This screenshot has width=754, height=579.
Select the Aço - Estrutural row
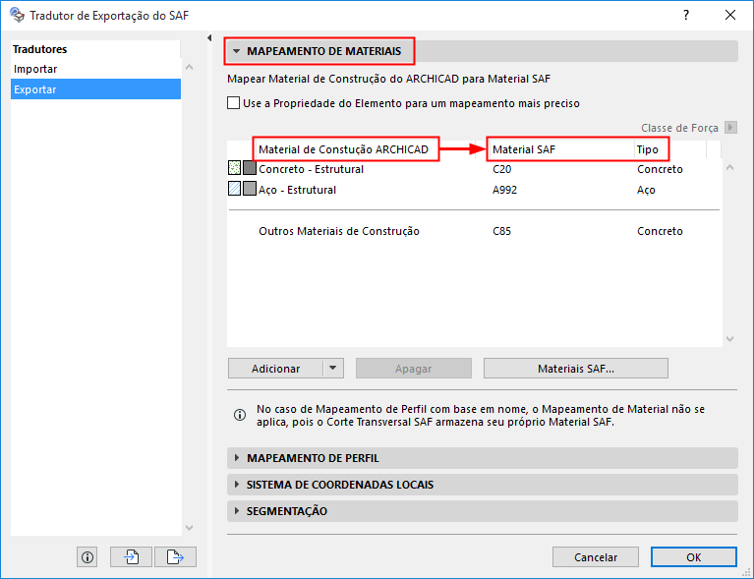(475, 190)
